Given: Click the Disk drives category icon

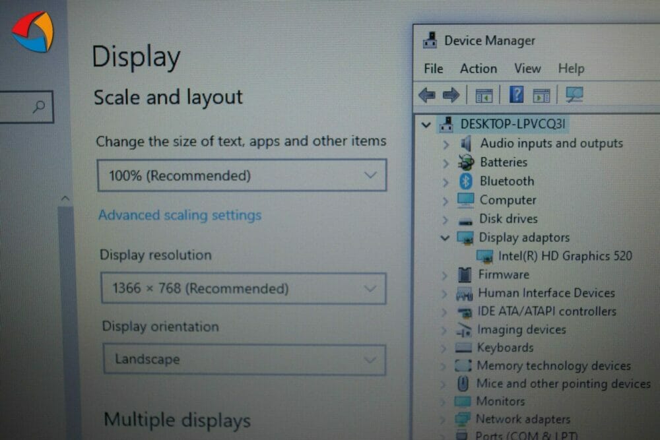Looking at the screenshot, I should click(x=465, y=221).
